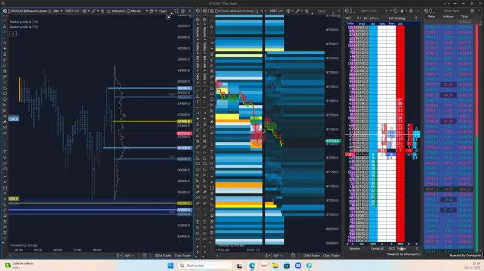This screenshot has height=271, width=484.
Task: Open the GTC order duration dropdown
Action: [353, 18]
